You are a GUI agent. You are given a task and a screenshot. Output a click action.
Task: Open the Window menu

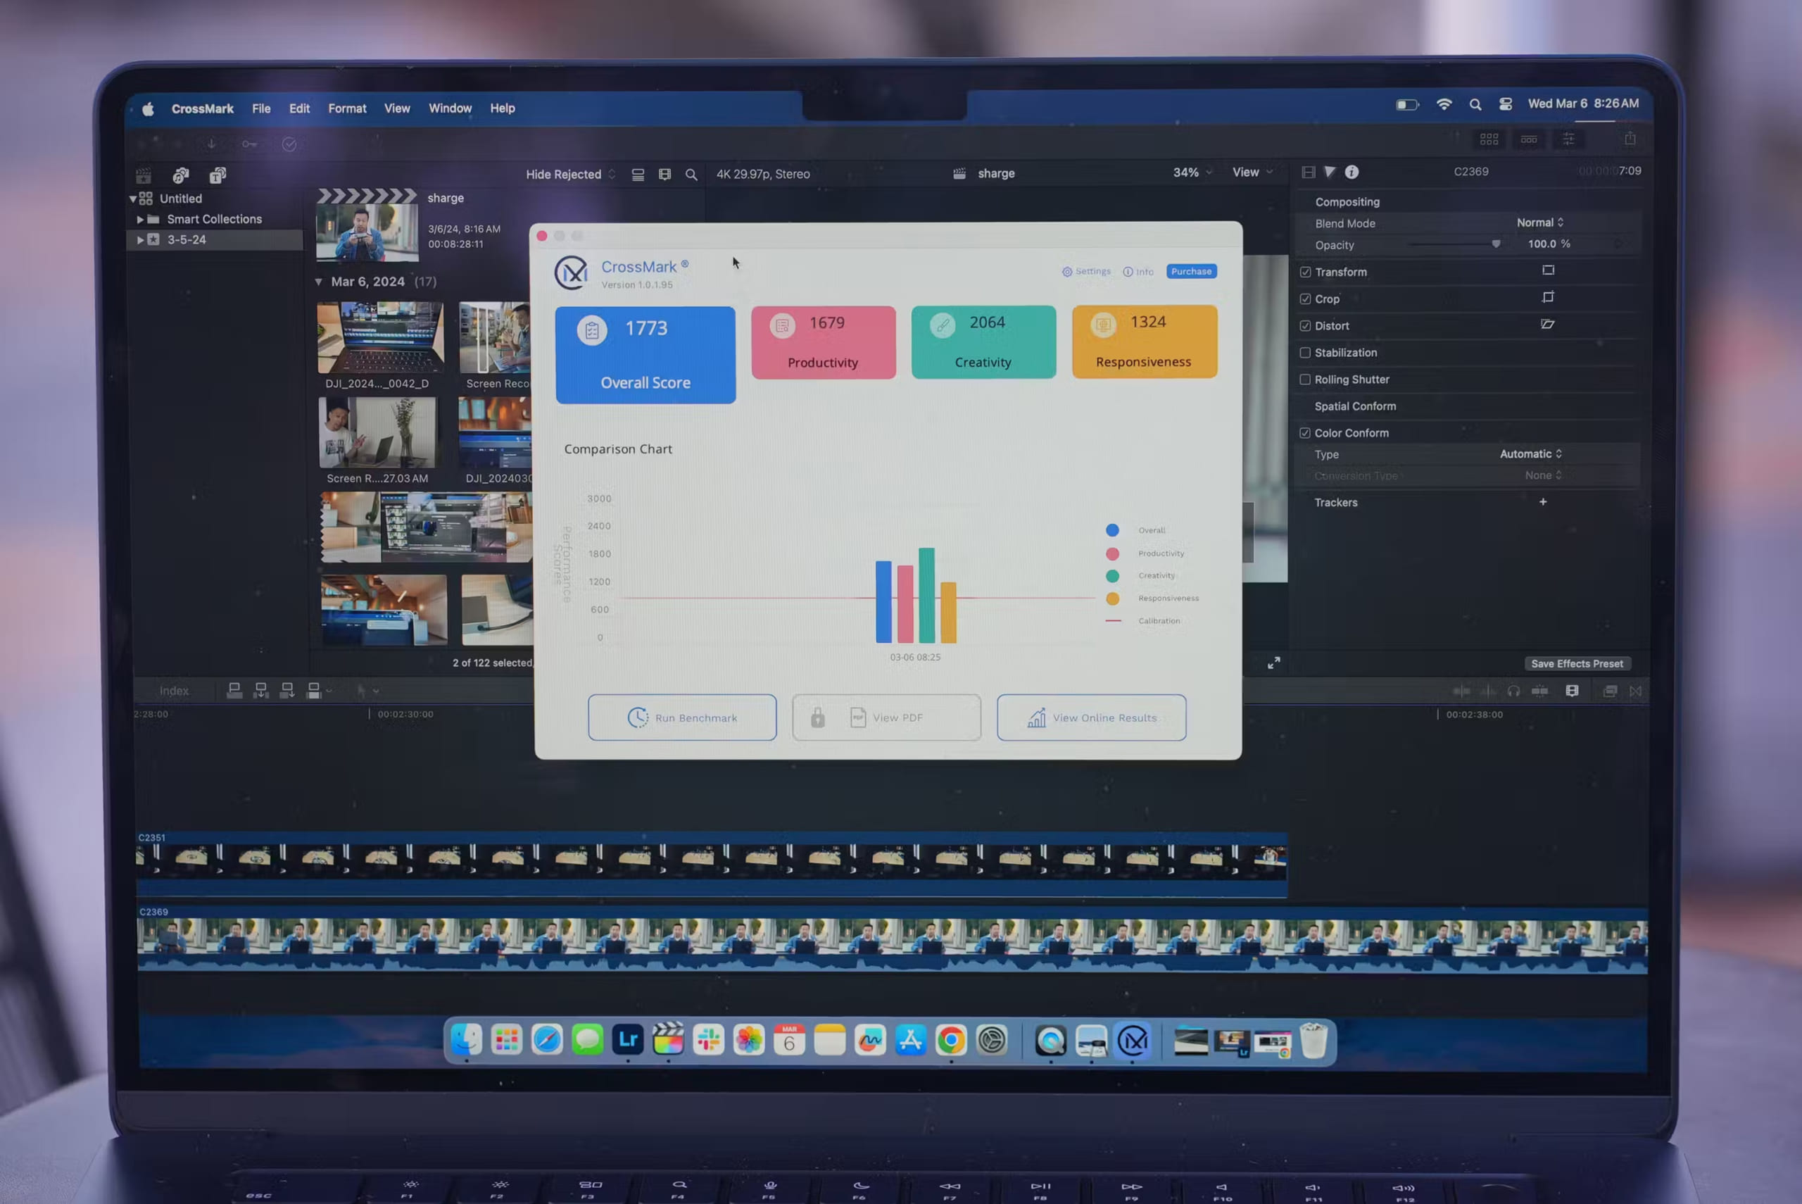[450, 108]
